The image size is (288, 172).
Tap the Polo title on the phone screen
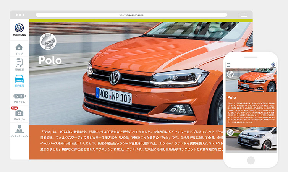pos(231,97)
